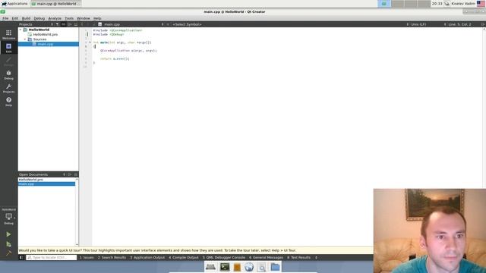Select main.cpp in Open Documents list
The width and height of the screenshot is (486, 273).
(46, 184)
